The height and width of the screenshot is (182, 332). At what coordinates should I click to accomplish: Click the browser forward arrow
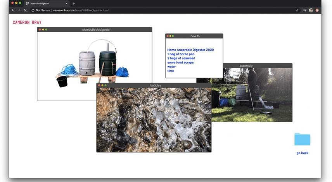point(19,10)
